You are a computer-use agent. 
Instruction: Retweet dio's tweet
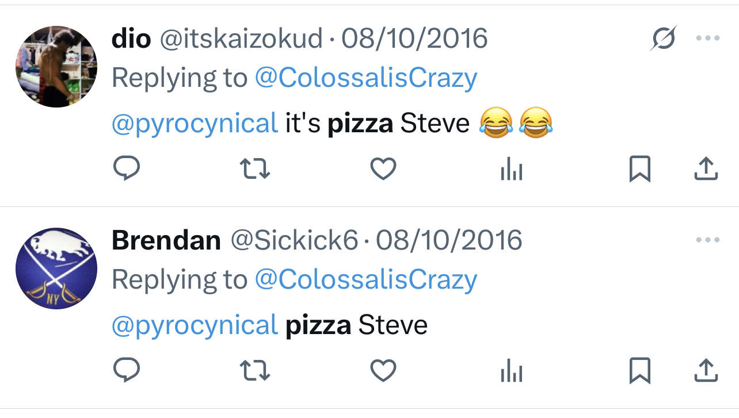tap(254, 169)
